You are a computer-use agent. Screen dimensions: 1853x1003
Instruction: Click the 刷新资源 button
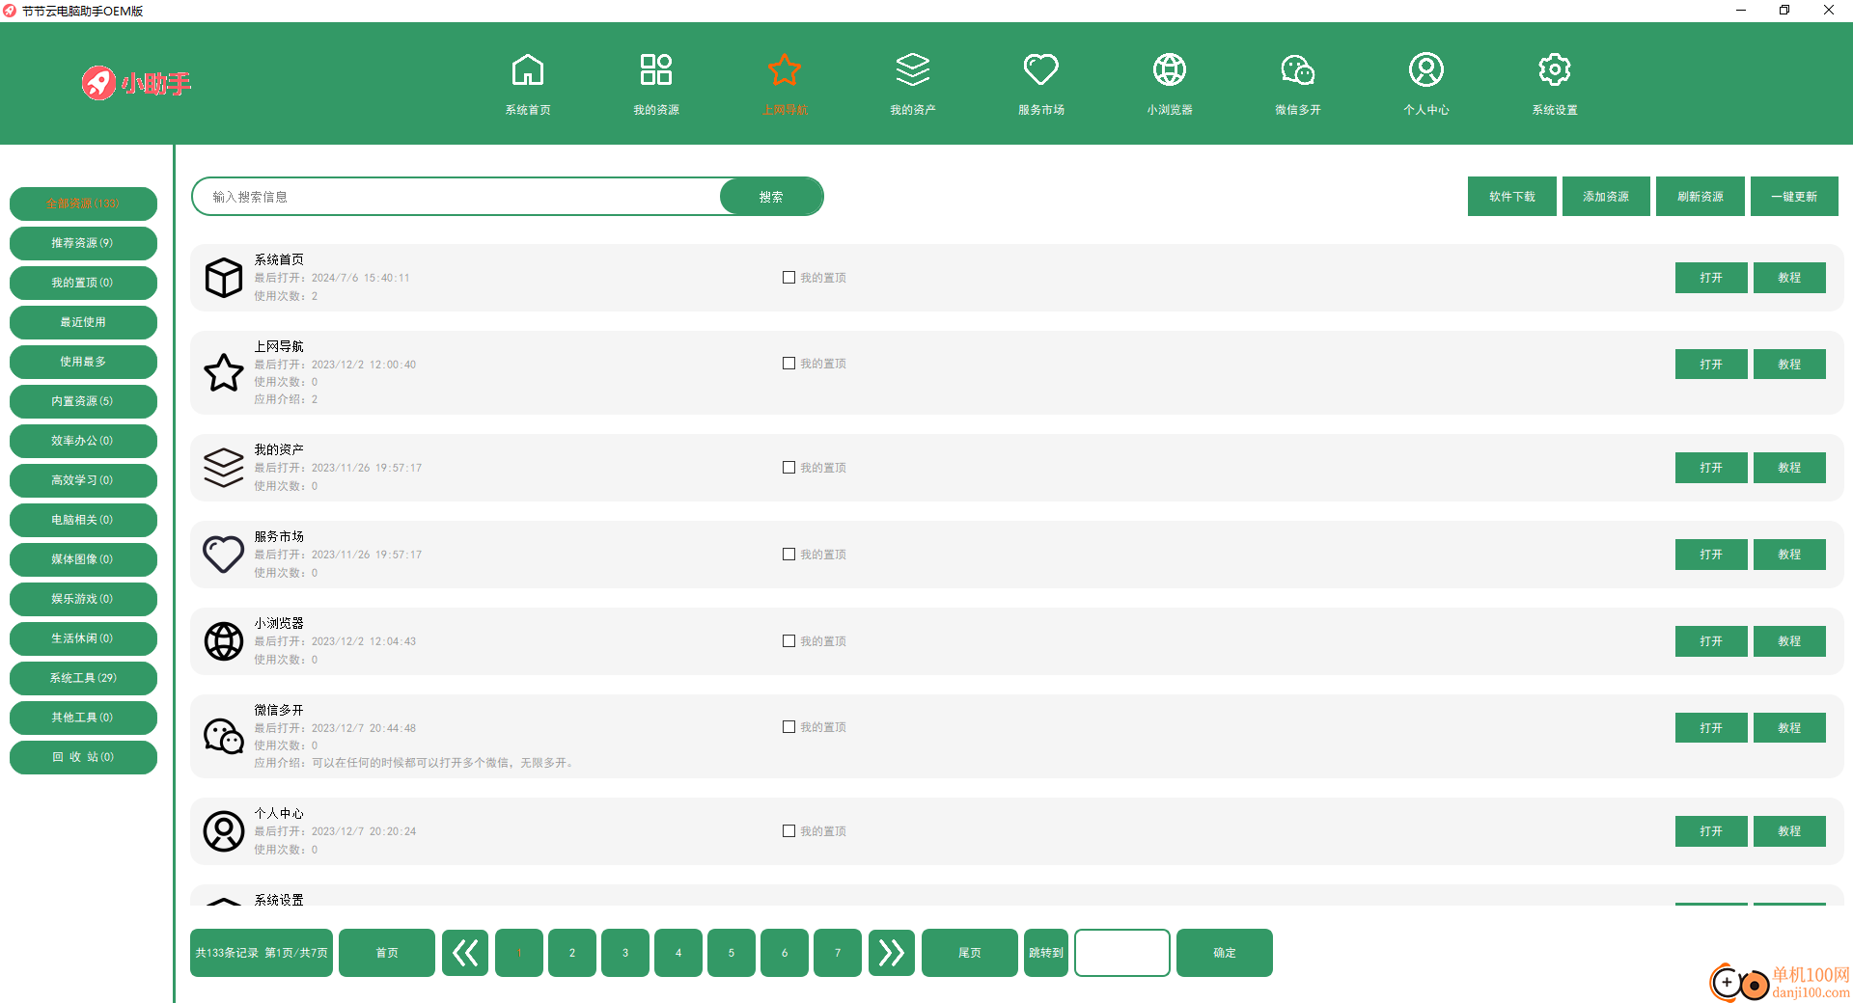1701,197
